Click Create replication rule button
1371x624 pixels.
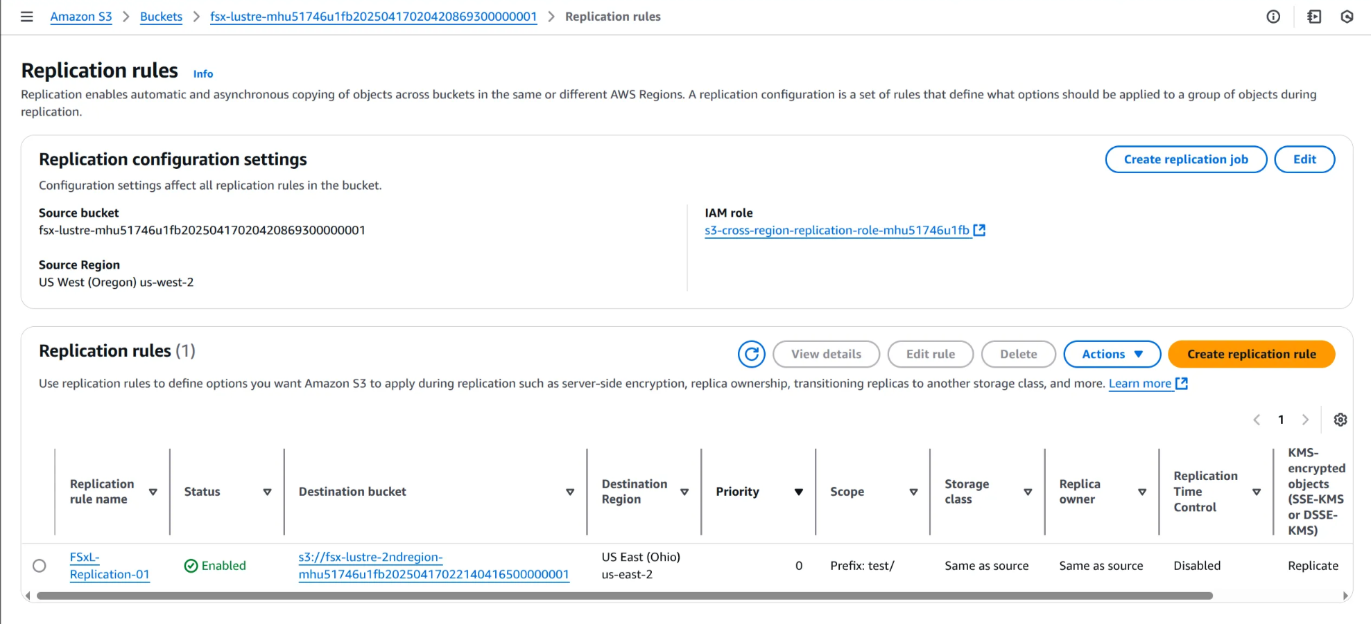click(x=1251, y=354)
